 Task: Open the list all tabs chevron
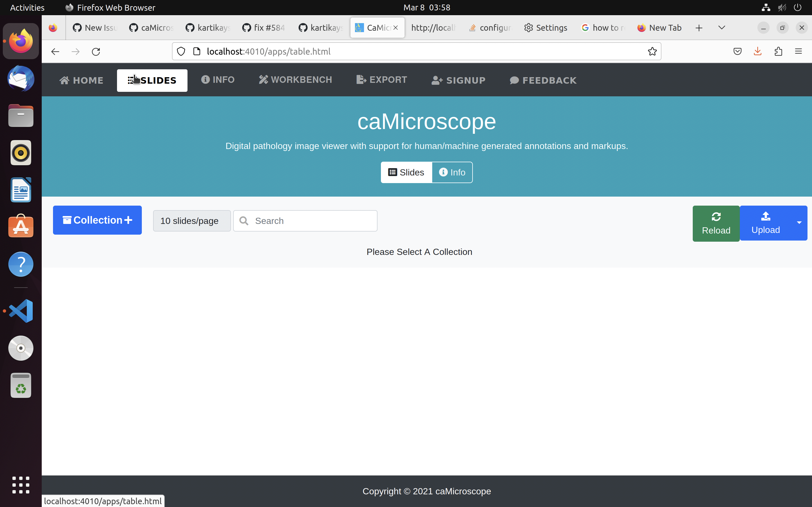(721, 28)
